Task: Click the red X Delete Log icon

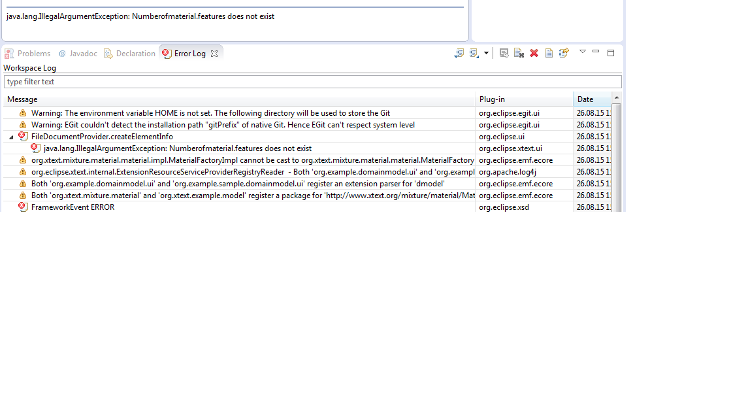Action: 534,53
